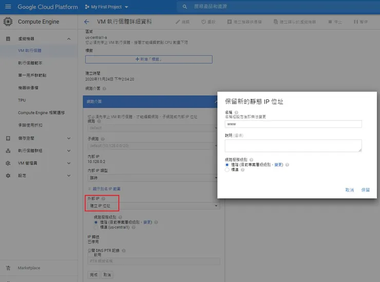Open the My First Project dropdown

coord(106,7)
